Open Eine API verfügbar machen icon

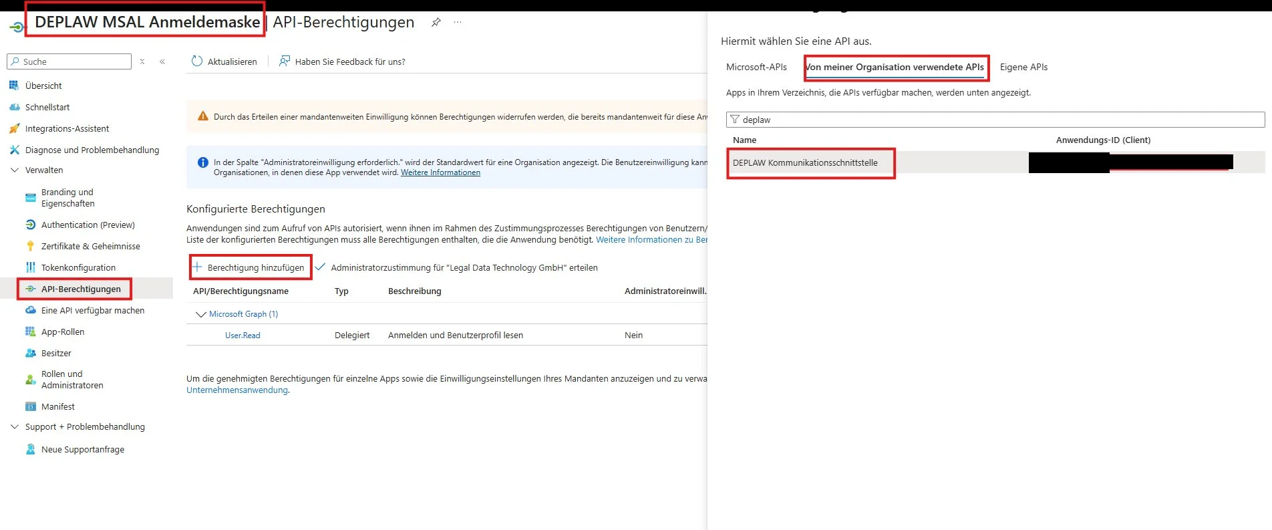coord(30,310)
